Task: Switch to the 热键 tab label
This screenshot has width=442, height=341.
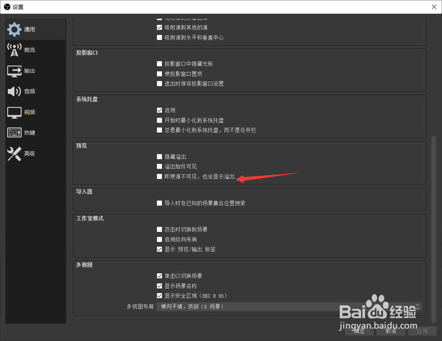Action: coord(30,133)
